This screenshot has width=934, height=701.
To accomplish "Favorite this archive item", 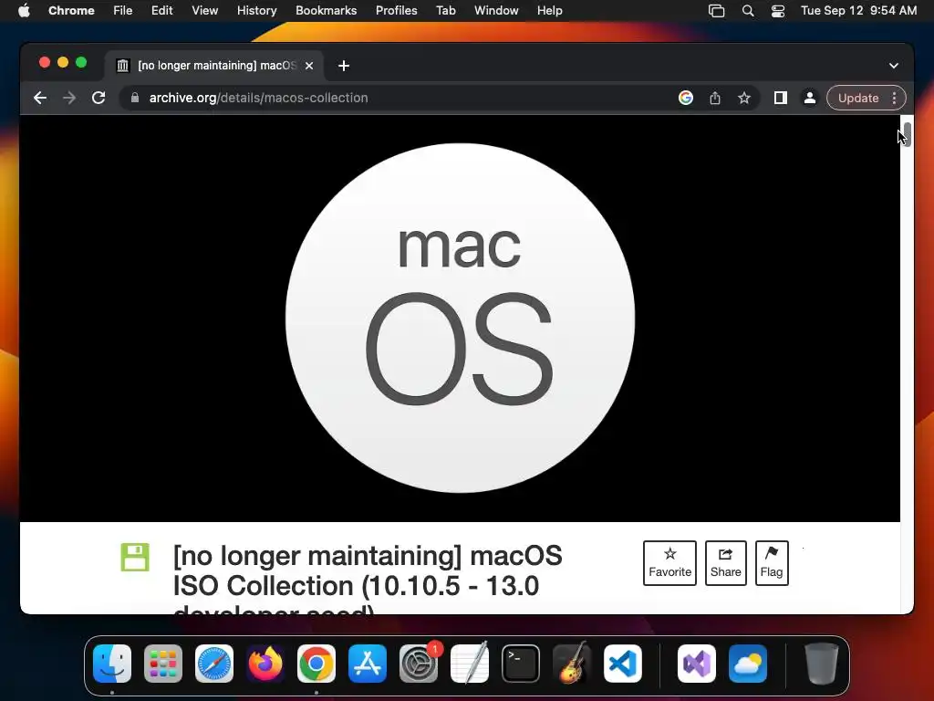I will [x=669, y=562].
